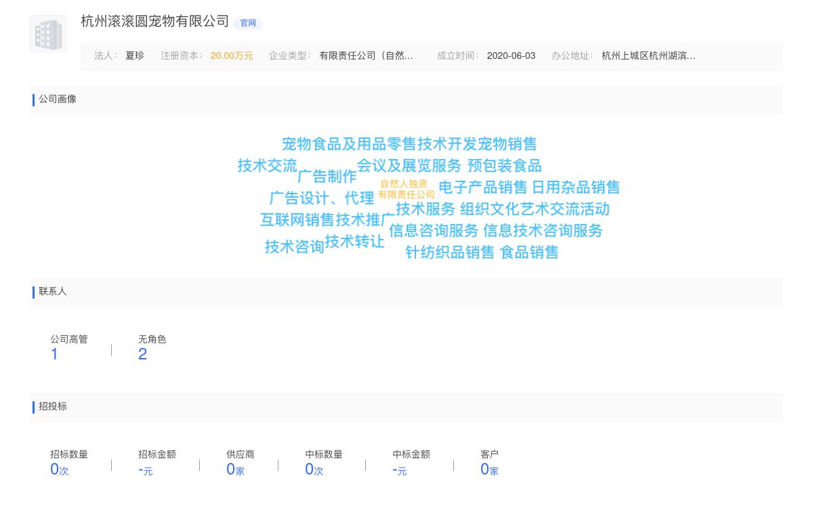Select word cloud tag 日用杂品销售
The width and height of the screenshot is (813, 509).
point(576,187)
